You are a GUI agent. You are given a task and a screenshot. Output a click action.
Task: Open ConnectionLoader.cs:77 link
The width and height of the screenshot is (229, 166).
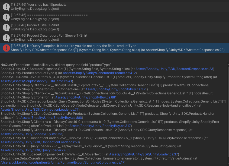pos(40,110)
